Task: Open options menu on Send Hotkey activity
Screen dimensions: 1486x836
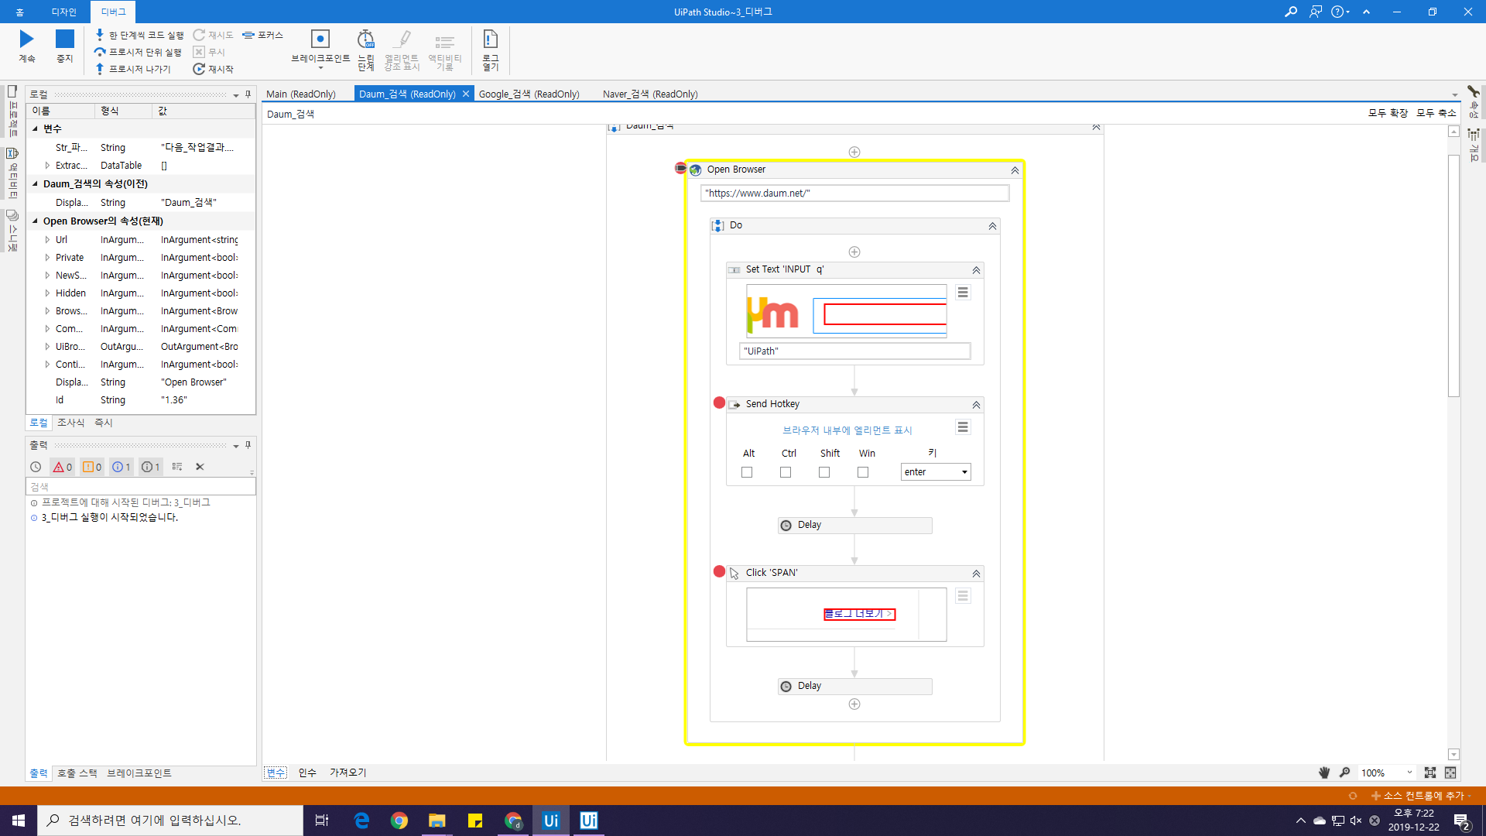Action: coord(963,427)
